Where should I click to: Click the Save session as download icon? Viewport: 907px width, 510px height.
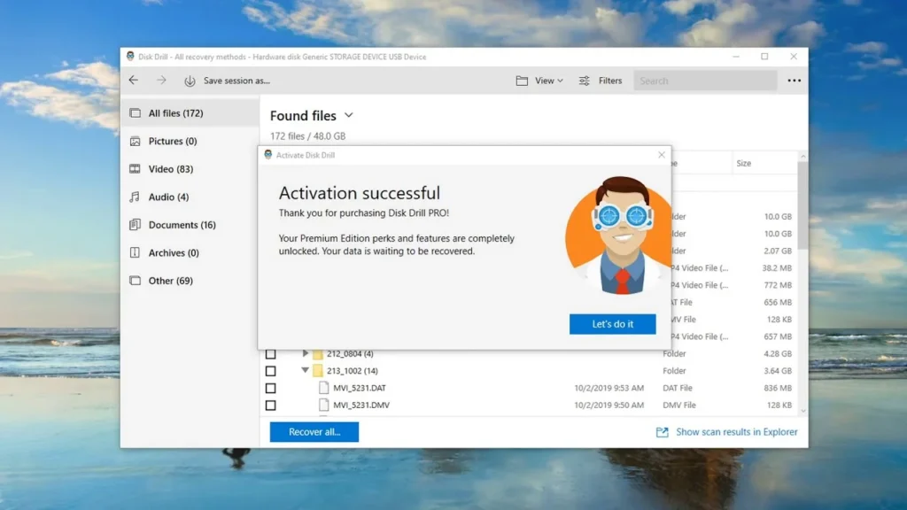tap(190, 81)
